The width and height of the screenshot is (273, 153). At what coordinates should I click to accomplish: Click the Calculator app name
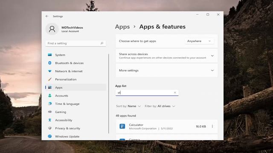[136, 125]
